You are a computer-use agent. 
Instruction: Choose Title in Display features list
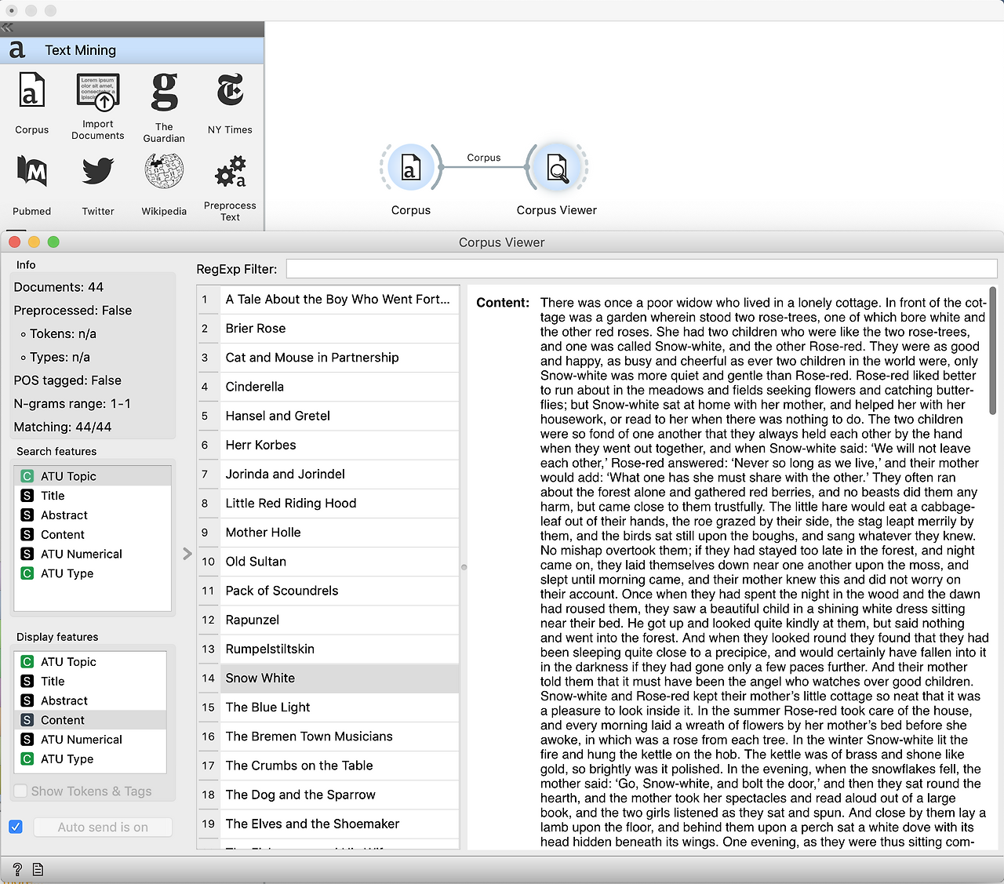90,682
